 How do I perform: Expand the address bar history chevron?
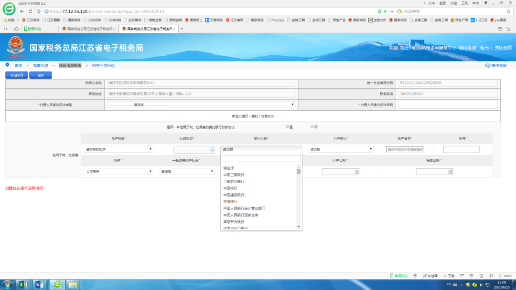pos(392,11)
